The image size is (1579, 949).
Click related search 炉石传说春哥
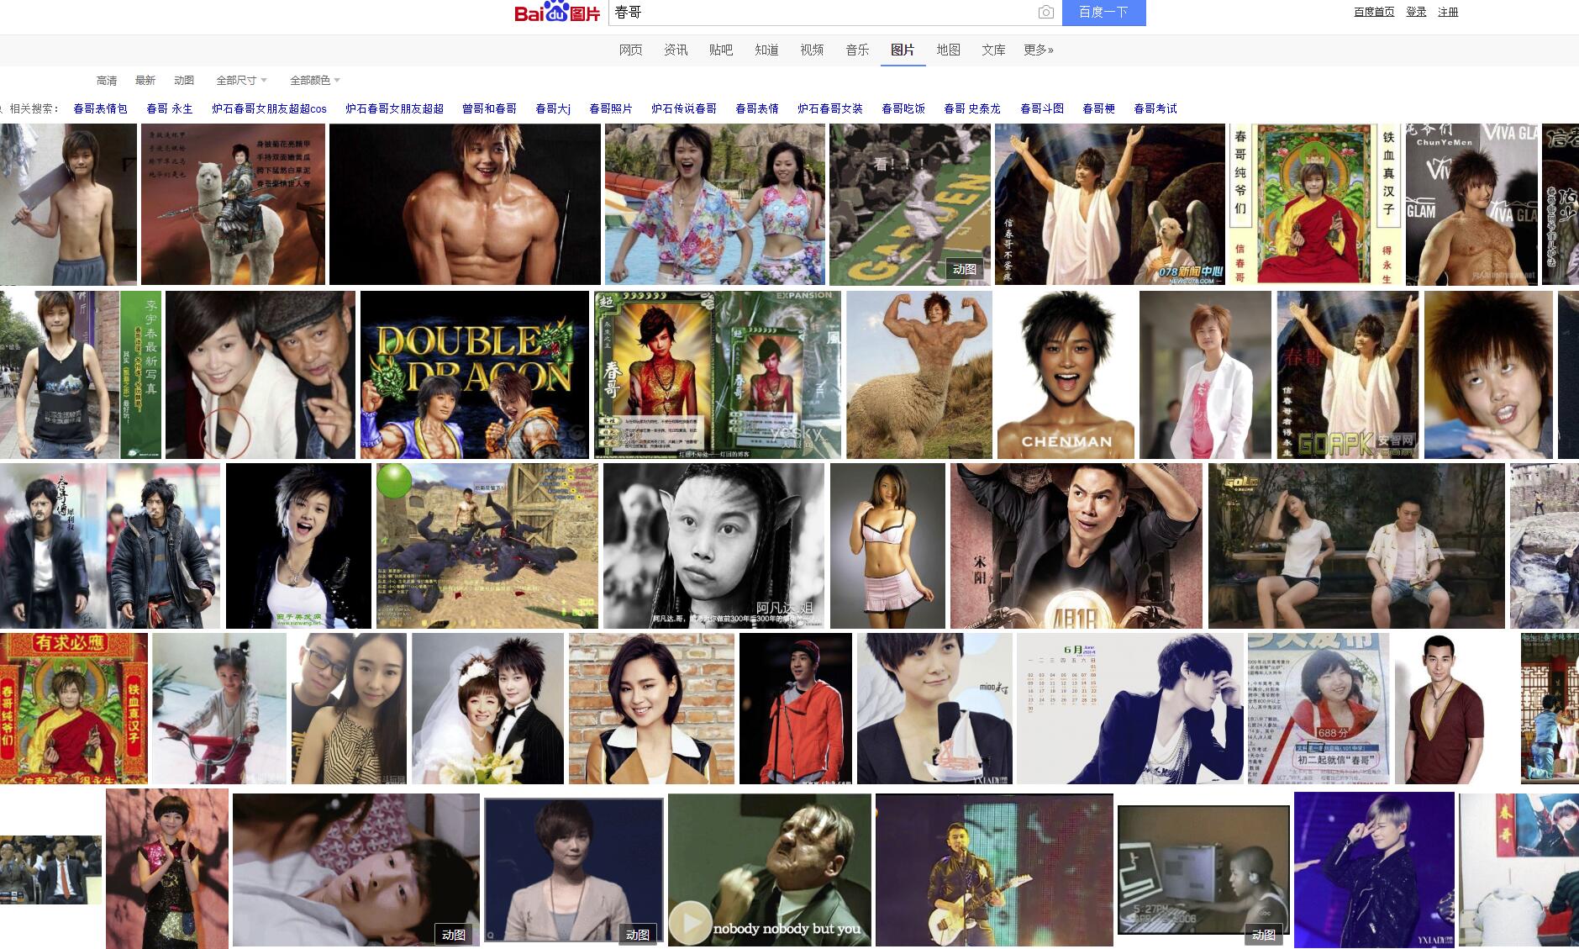[x=684, y=108]
